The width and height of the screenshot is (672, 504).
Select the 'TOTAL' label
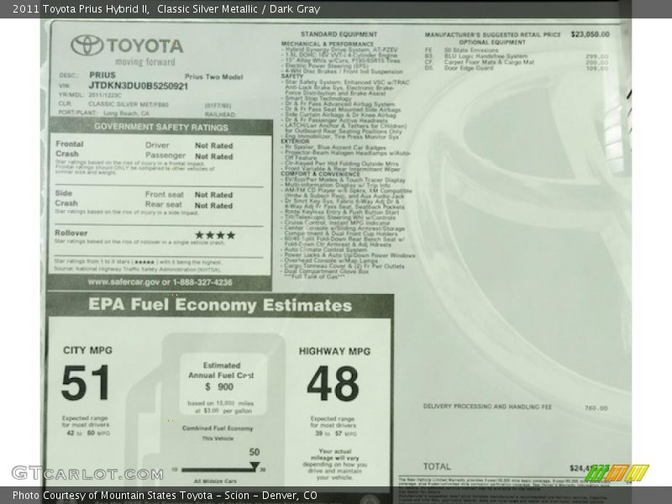click(437, 467)
